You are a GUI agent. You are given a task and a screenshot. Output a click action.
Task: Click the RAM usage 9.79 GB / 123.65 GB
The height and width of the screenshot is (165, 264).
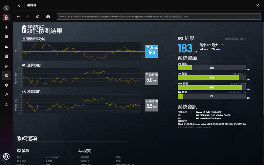coord(237,92)
